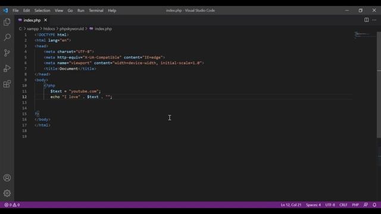
Task: Select the index.php editor tab
Action: tap(32, 20)
